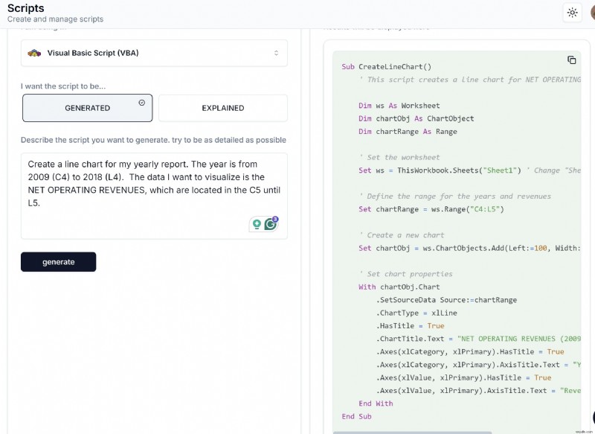
Task: Click the 'End With' line
Action: [x=376, y=403]
